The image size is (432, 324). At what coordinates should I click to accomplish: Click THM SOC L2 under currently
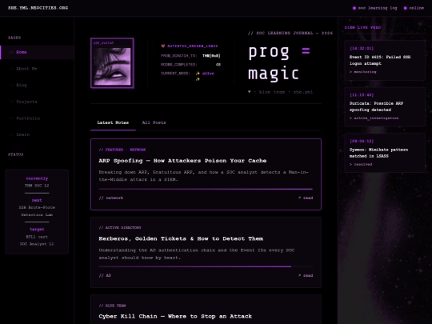pos(37,186)
